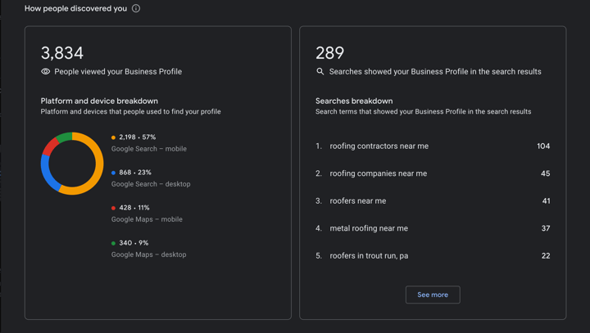Image resolution: width=590 pixels, height=333 pixels.
Task: Click the red dot next to 428 · 11%
Action: click(114, 208)
